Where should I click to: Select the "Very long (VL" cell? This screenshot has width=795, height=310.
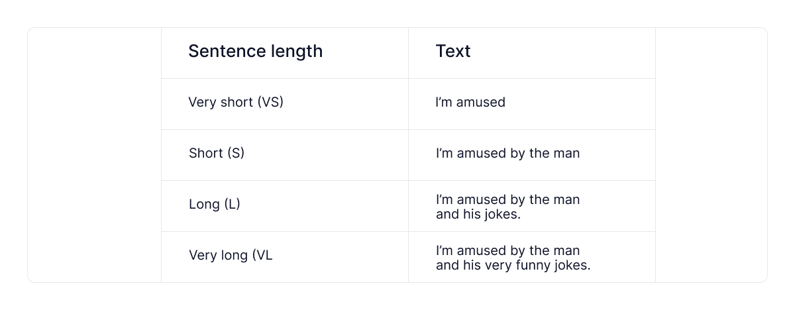click(x=231, y=256)
